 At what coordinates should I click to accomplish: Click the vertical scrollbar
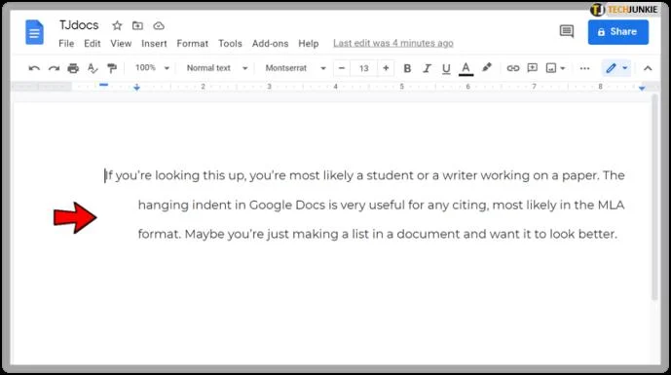coord(654,197)
